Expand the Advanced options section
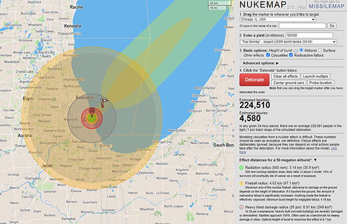Screen dimensions: 347x224 tap(261, 63)
